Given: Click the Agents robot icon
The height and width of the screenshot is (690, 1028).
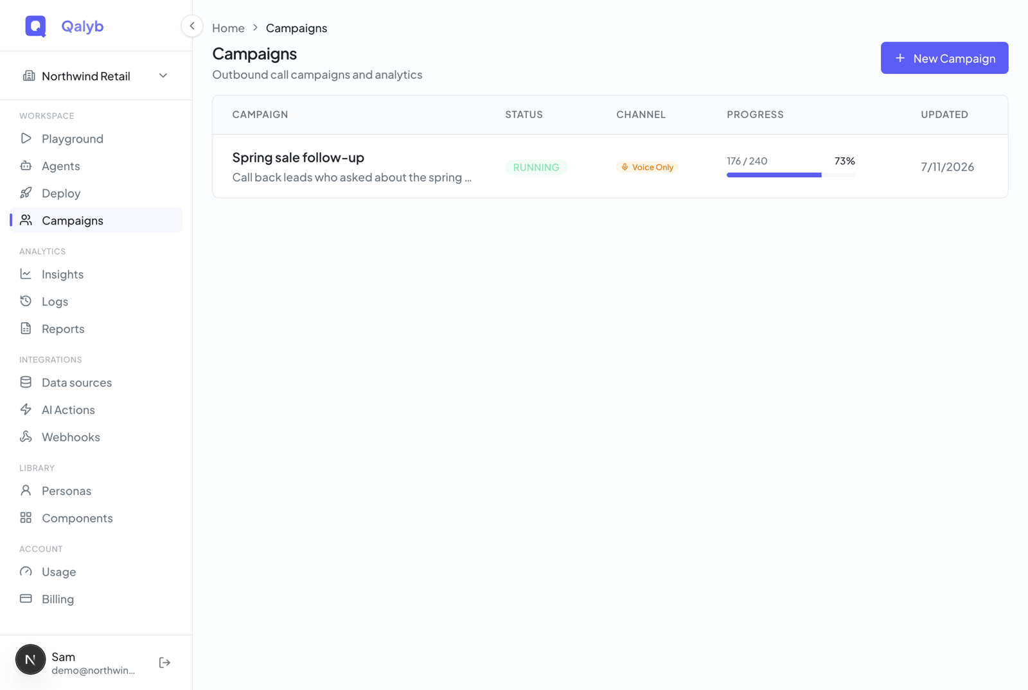Looking at the screenshot, I should coord(26,166).
